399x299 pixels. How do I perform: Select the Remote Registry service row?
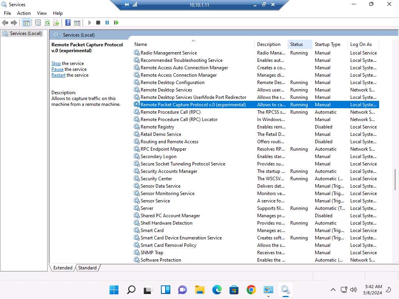157,127
